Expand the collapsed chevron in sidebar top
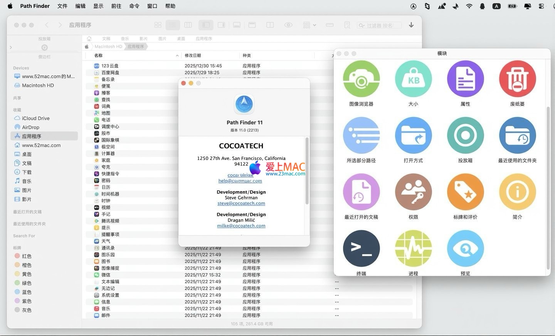This screenshot has width=555, height=336. coord(11,47)
